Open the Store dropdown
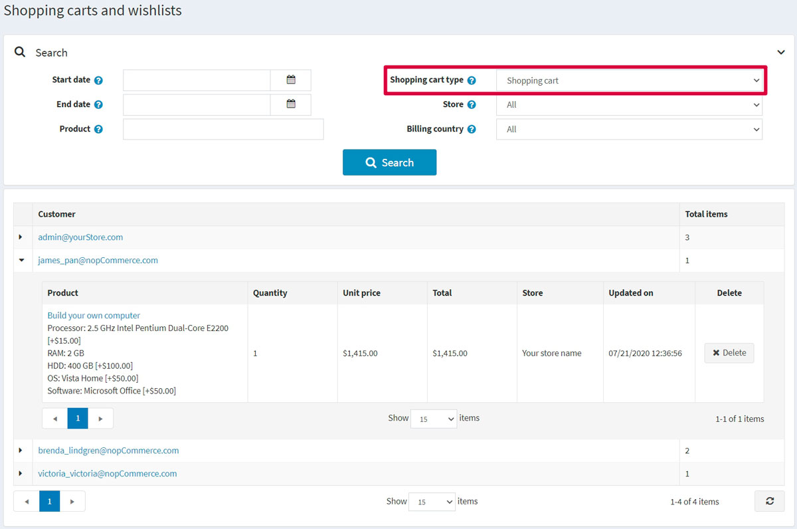This screenshot has width=797, height=529. [629, 105]
